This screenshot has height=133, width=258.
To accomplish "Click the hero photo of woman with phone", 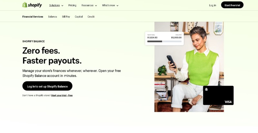I will (x=189, y=67).
